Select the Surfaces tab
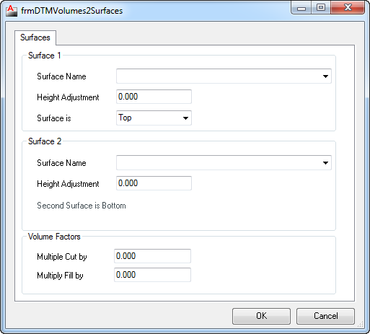The image size is (370, 334). [x=35, y=38]
